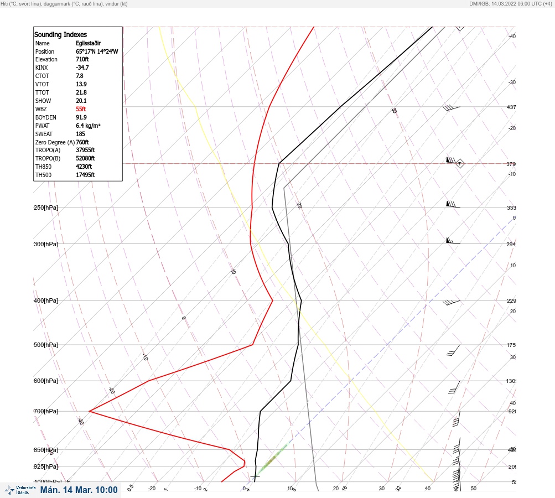Click the SWEAT value '185'
The width and height of the screenshot is (555, 498).
click(x=80, y=134)
